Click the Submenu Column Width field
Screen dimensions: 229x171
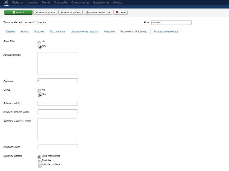coord(58,112)
